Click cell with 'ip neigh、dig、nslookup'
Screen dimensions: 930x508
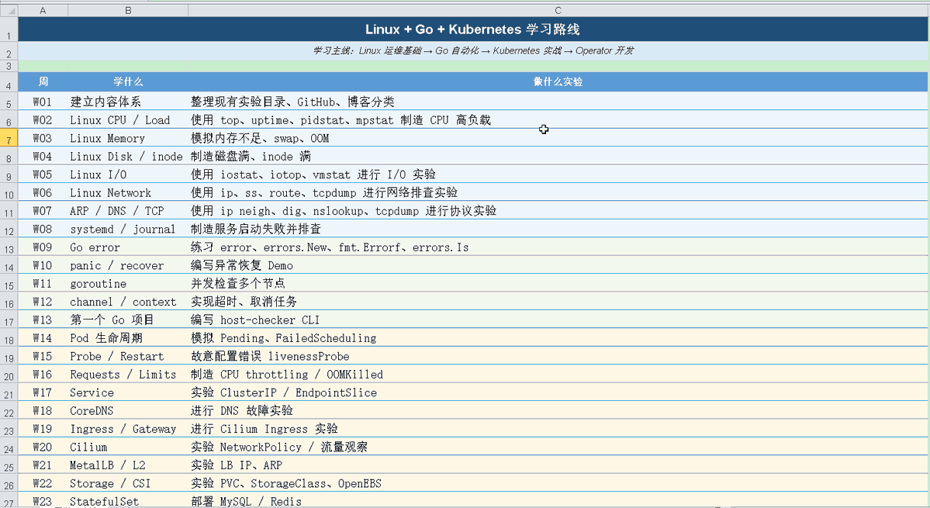point(558,210)
